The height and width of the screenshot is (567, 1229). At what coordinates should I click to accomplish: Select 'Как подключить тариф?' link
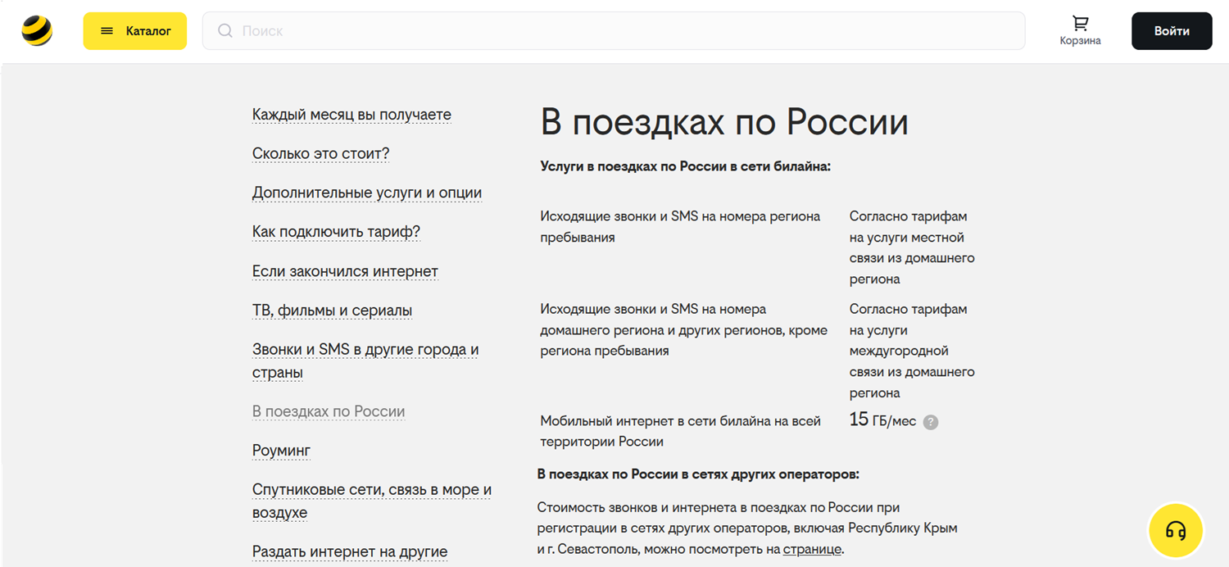point(336,232)
